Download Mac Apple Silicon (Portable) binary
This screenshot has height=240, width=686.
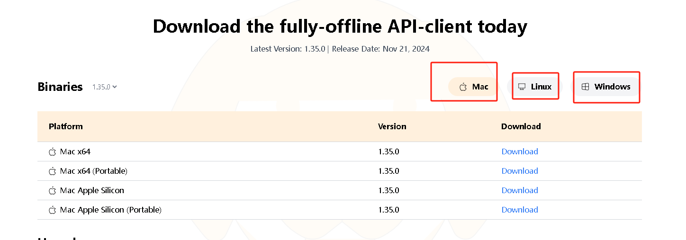(520, 210)
